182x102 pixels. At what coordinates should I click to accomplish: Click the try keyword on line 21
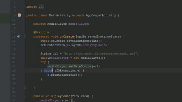[x=43, y=62]
